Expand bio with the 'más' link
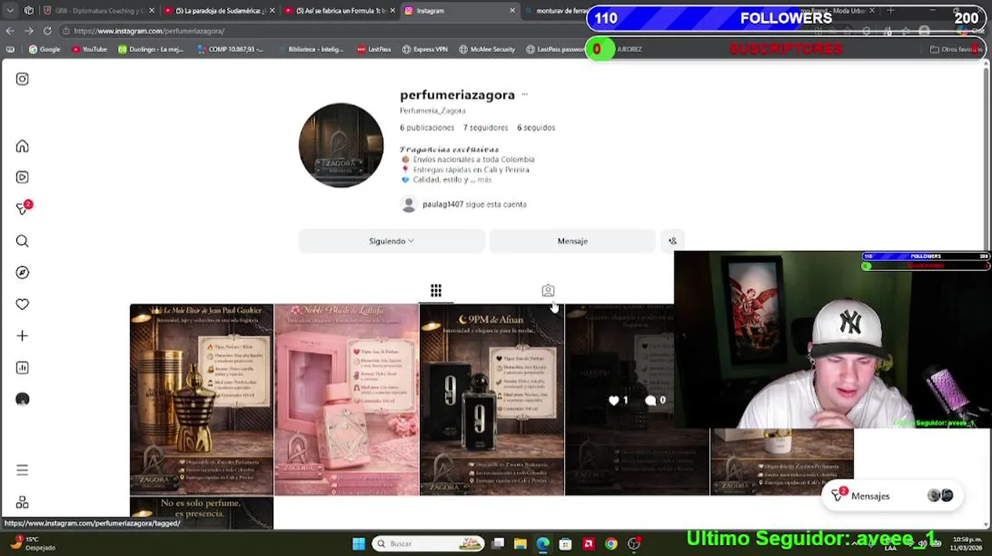The width and height of the screenshot is (992, 556). click(x=484, y=179)
